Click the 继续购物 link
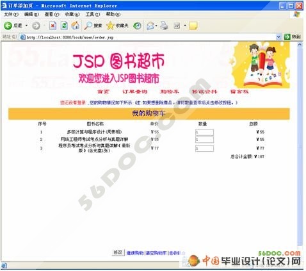 135,253
